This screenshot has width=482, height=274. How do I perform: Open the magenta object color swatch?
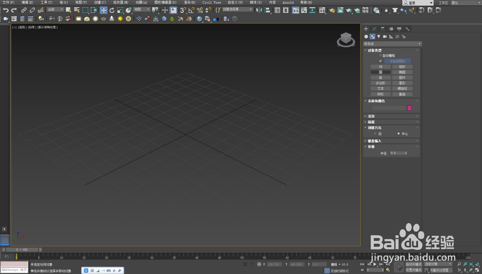point(409,108)
